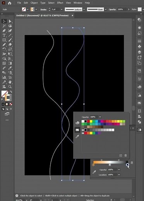Screen dimensions: 144x201
Task: Open gradient stop Opacity dropdown
Action: pyautogui.click(x=119, y=169)
